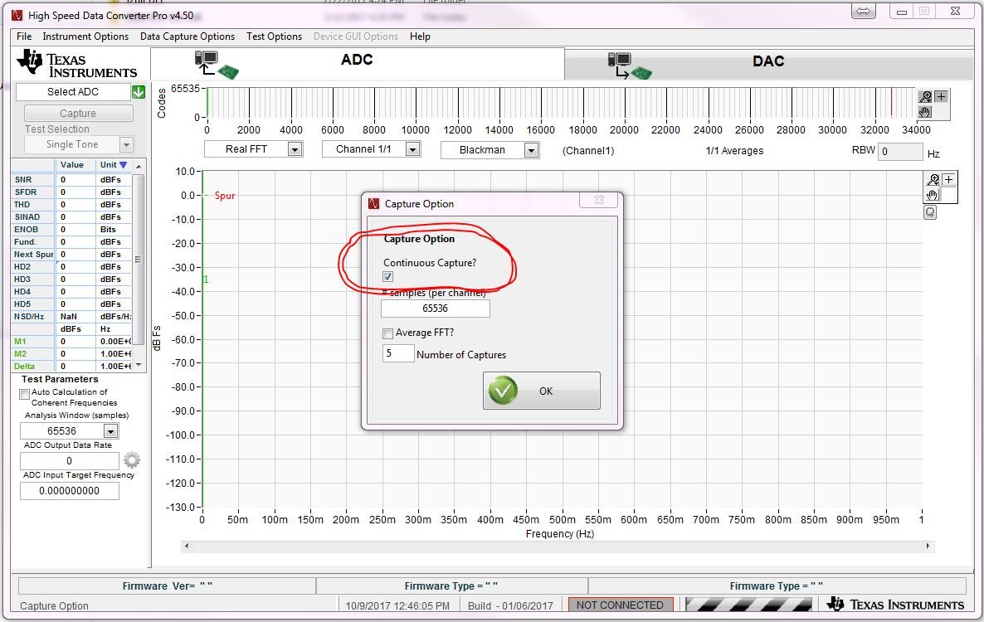Viewport: 984px width, 622px height.
Task: Click the M2 marker row
Action: point(72,354)
